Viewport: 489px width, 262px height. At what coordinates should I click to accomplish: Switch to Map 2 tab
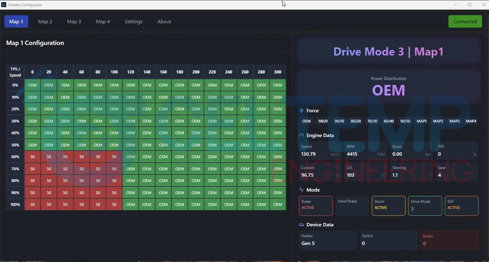[45, 22]
